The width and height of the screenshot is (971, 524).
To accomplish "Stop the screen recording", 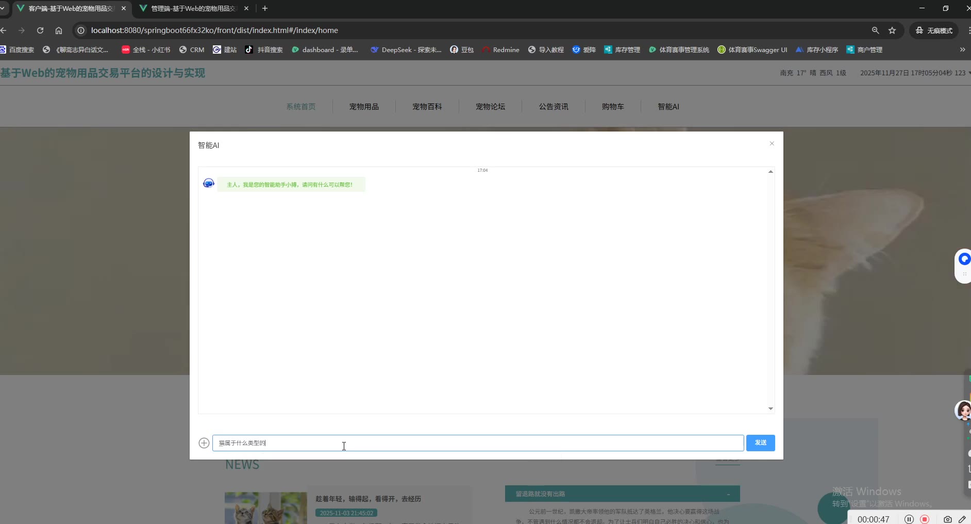I will point(925,519).
